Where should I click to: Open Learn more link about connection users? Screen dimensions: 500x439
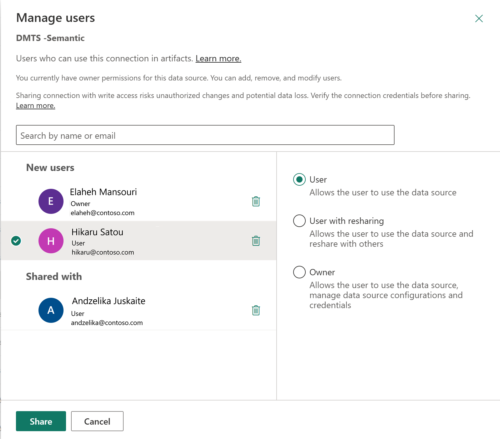tap(218, 59)
